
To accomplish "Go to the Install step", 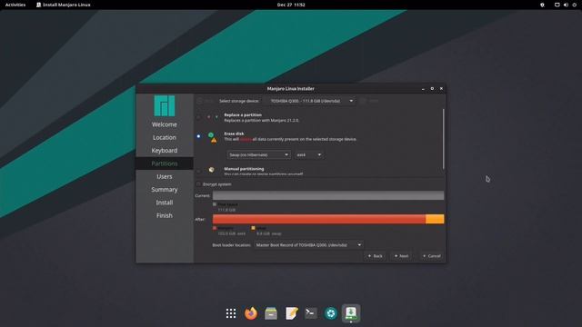I will point(165,203).
